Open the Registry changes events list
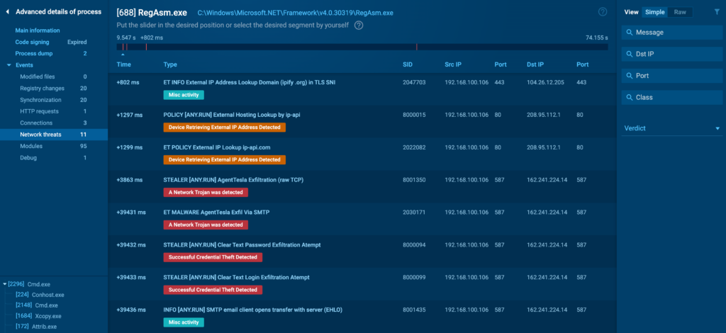The height and width of the screenshot is (333, 726). click(42, 88)
